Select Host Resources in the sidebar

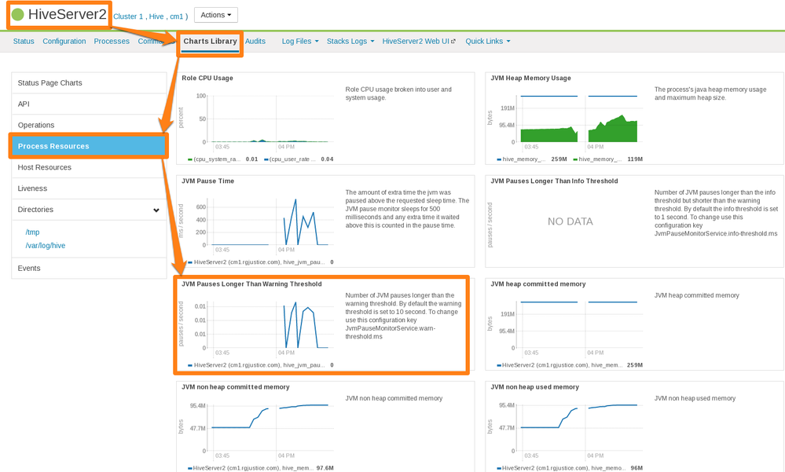pos(89,167)
